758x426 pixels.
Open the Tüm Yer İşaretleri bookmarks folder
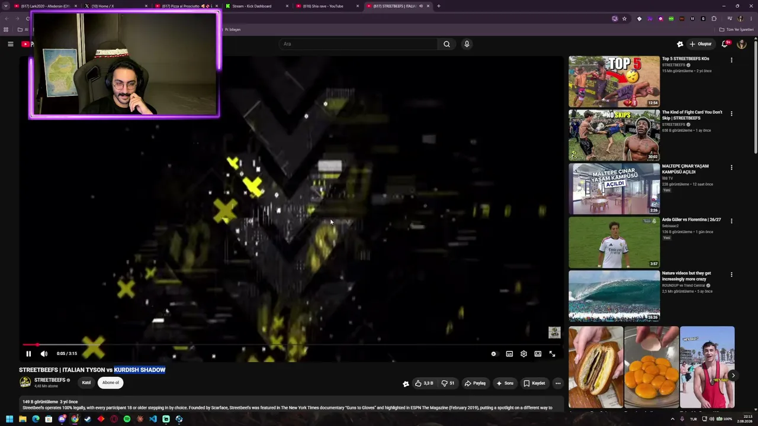[x=737, y=30]
